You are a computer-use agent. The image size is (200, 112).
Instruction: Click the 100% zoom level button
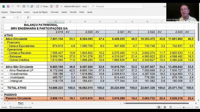(197, 107)
